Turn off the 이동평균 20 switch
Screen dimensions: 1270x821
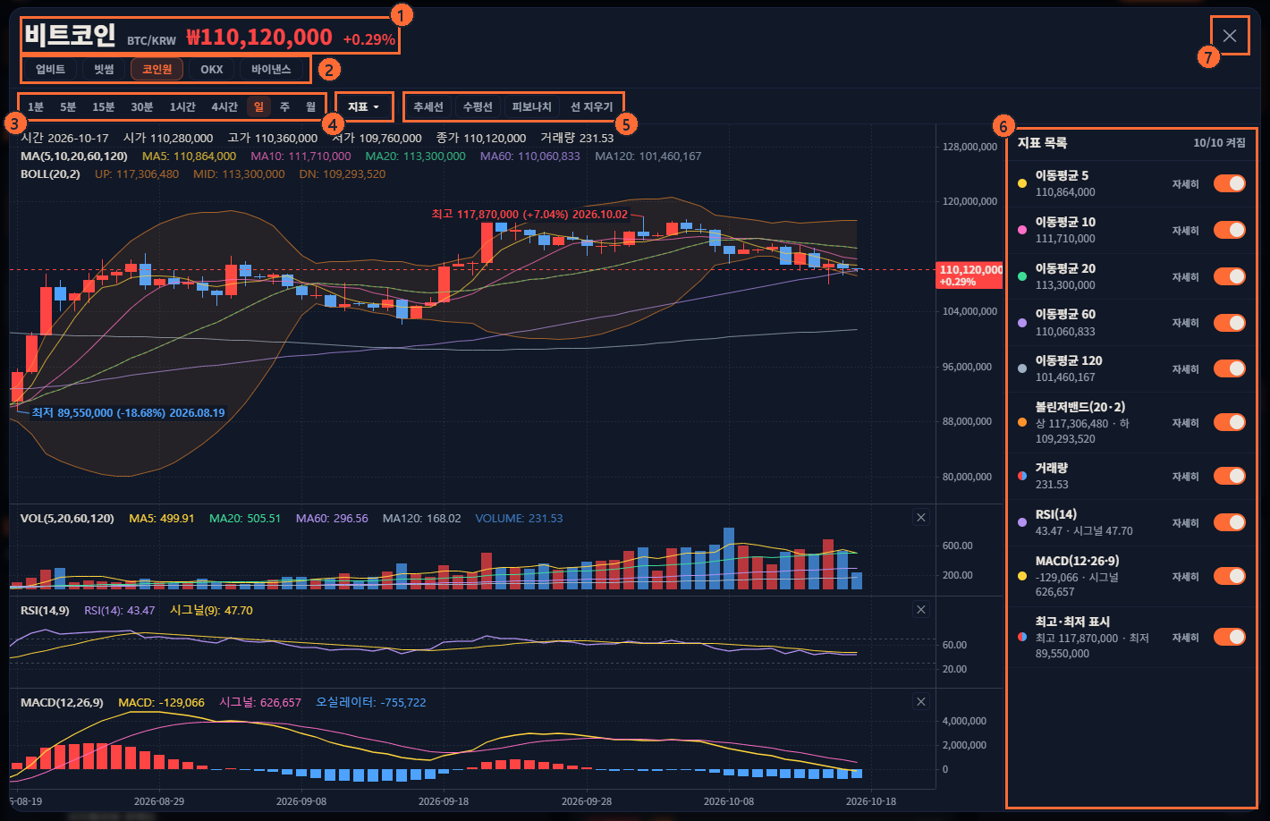(1230, 276)
